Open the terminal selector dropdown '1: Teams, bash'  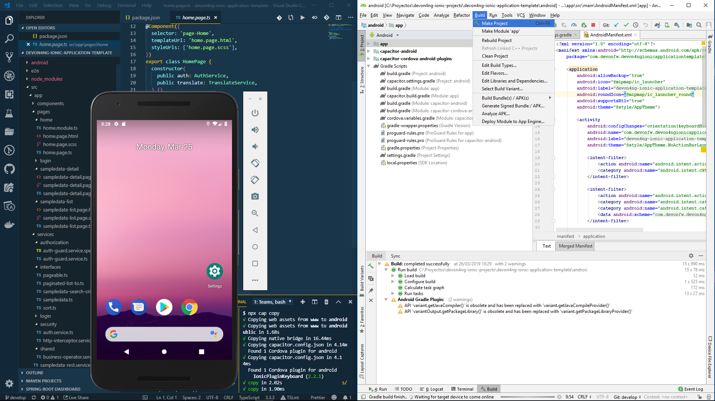point(273,302)
